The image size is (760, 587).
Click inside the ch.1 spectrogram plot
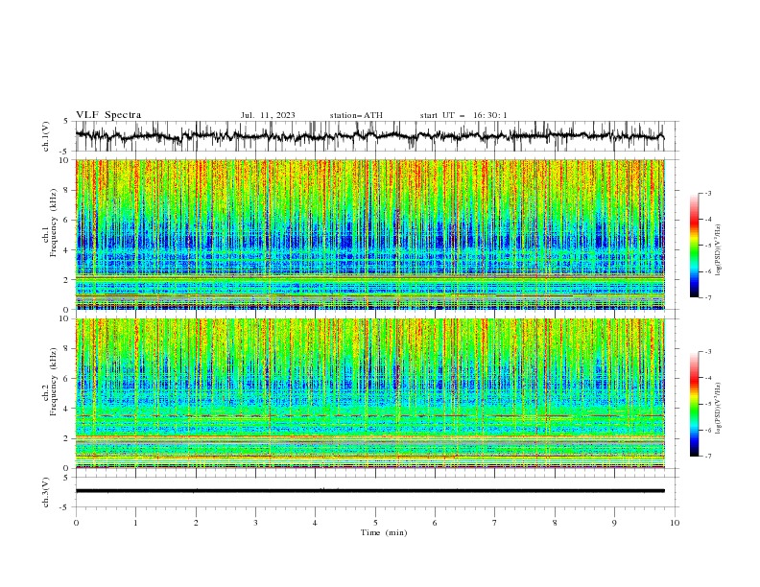coord(369,234)
